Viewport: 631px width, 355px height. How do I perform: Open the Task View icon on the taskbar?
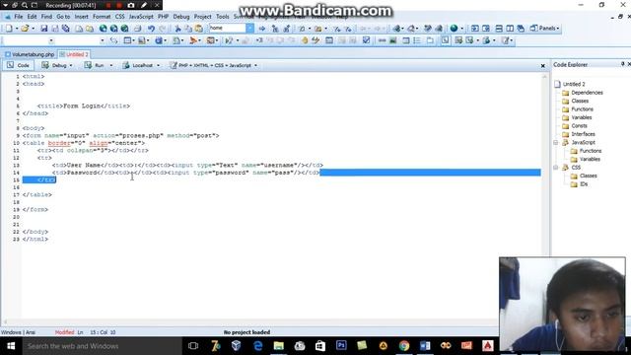coord(193,346)
